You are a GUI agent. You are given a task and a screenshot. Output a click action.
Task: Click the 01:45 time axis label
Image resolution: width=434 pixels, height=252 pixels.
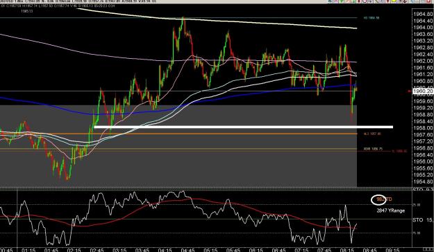click(51, 250)
